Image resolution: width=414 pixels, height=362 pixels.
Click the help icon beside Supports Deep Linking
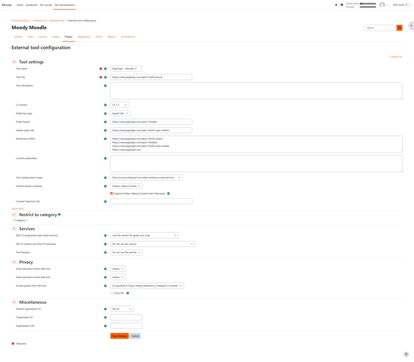pyautogui.click(x=168, y=193)
